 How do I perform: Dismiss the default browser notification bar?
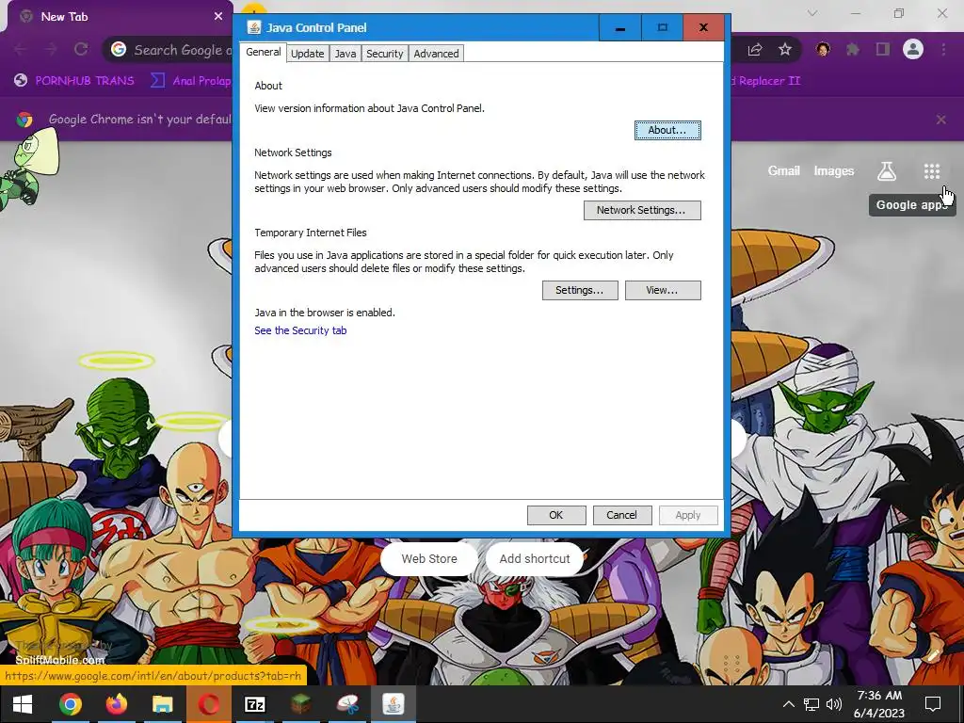pyautogui.click(x=941, y=120)
